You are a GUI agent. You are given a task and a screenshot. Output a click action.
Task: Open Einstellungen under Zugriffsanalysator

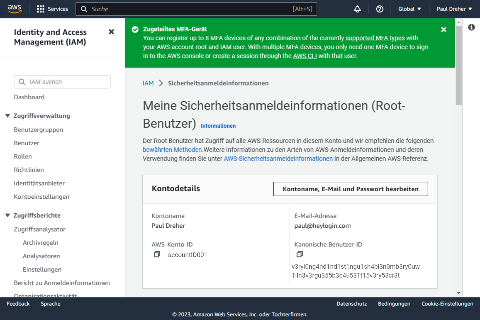(42, 270)
